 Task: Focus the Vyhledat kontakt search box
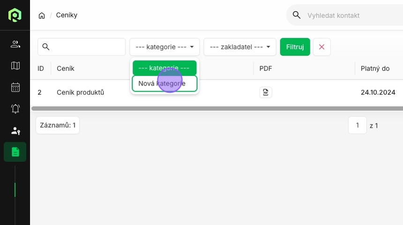coord(344,15)
